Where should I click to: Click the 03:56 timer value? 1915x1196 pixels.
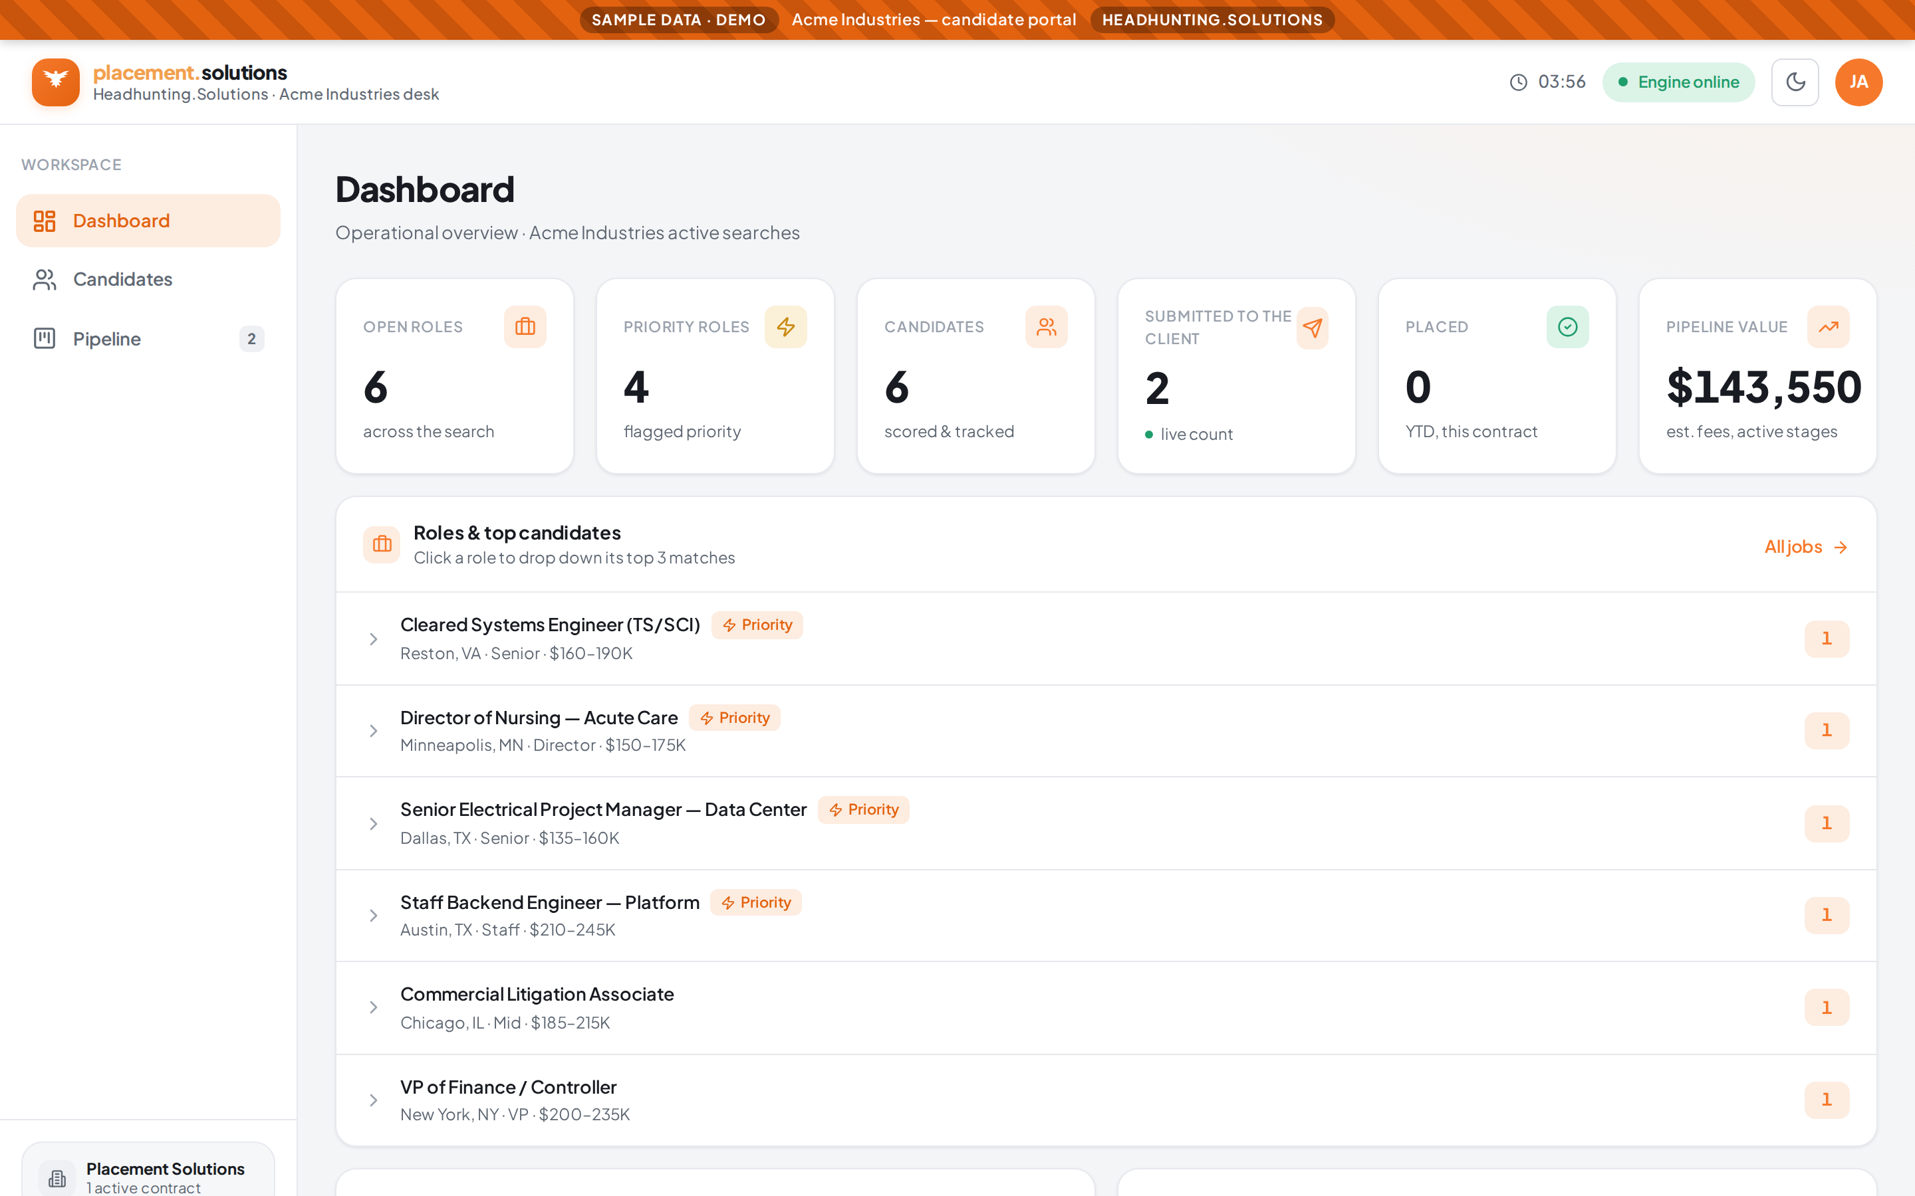(x=1561, y=82)
